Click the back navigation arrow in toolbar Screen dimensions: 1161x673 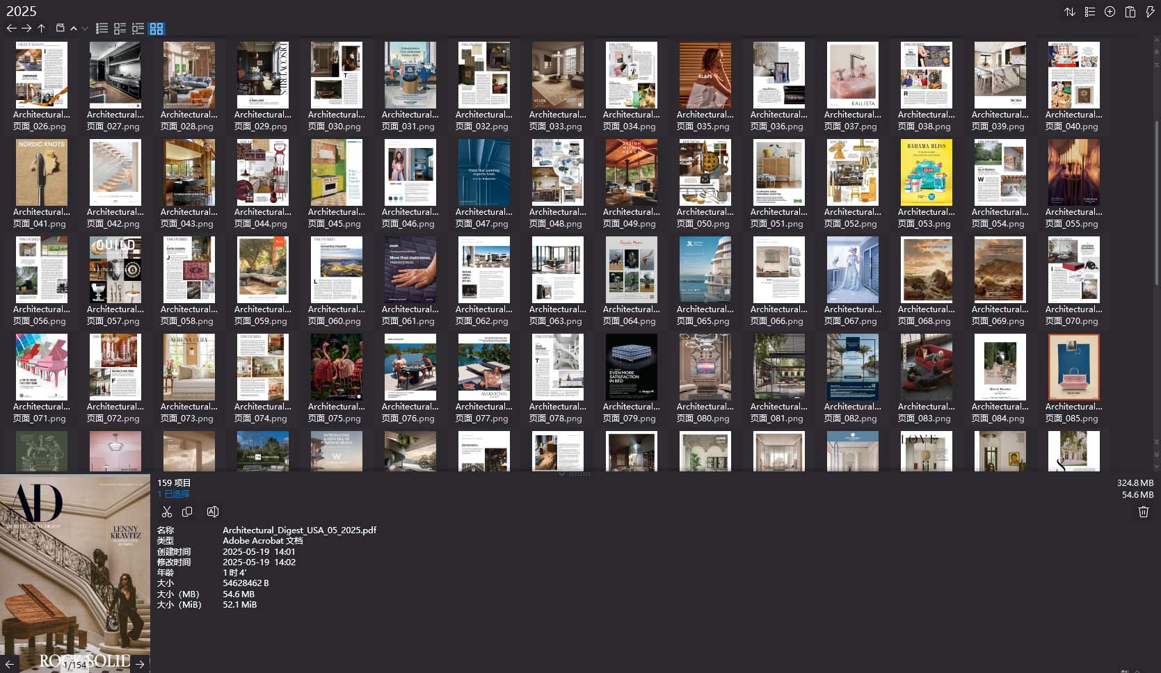11,29
